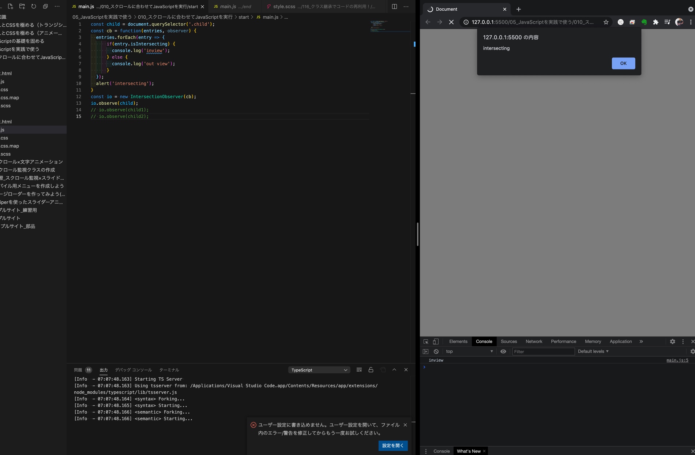Toggle the device toolbar icon in DevTools
Screen dimensions: 695x455
pos(436,342)
